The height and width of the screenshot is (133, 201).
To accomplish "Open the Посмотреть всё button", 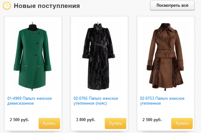I will click(172, 5).
